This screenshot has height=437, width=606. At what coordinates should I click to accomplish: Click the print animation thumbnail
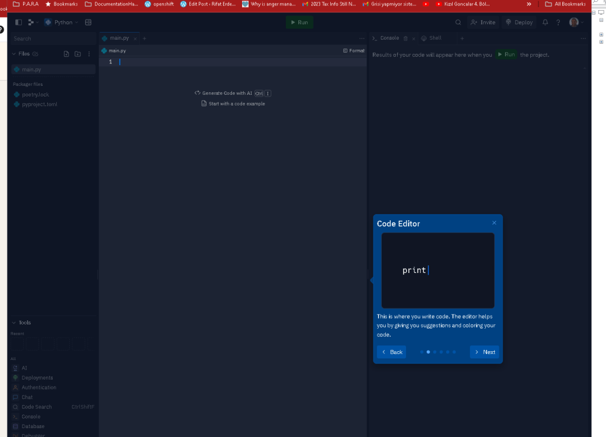pyautogui.click(x=438, y=271)
